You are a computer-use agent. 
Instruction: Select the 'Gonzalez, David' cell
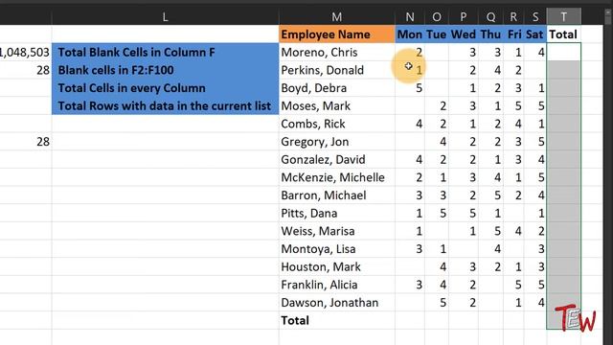[x=336, y=160]
